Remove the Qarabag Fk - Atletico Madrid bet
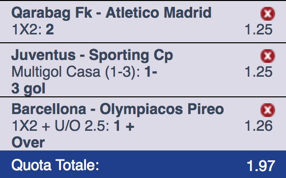This screenshot has width=286, height=178. 268,14
